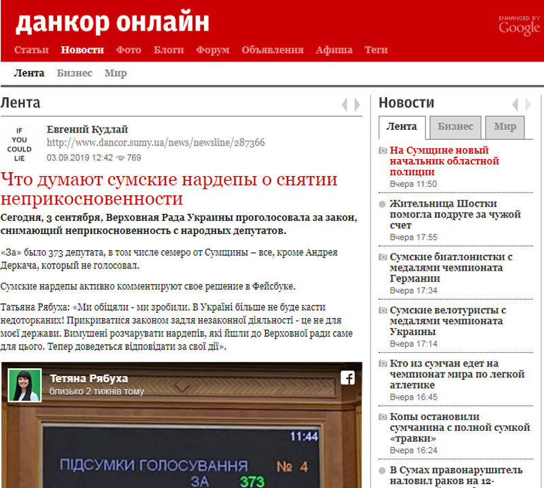
Task: Open the Новости menu item
Action: pos(82,50)
